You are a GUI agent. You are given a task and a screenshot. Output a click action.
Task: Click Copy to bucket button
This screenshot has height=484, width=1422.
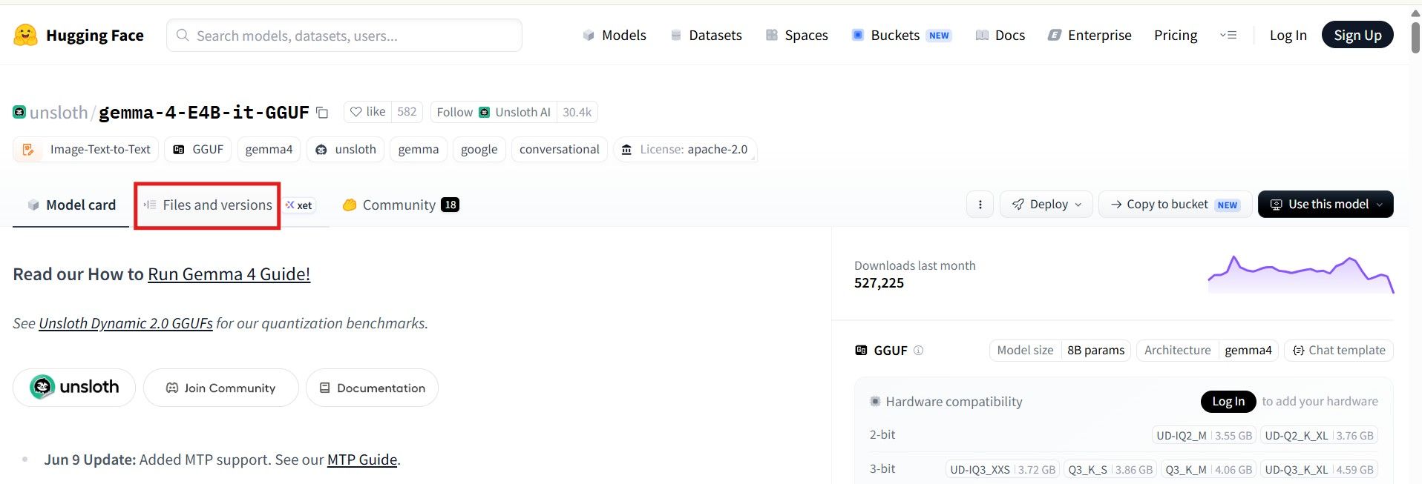click(1175, 205)
